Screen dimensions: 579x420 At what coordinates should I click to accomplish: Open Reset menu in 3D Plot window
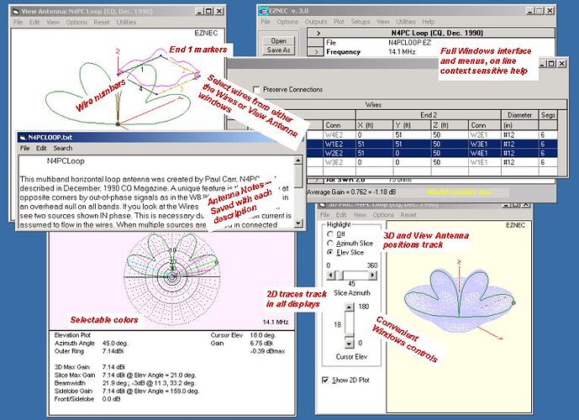pyautogui.click(x=408, y=215)
